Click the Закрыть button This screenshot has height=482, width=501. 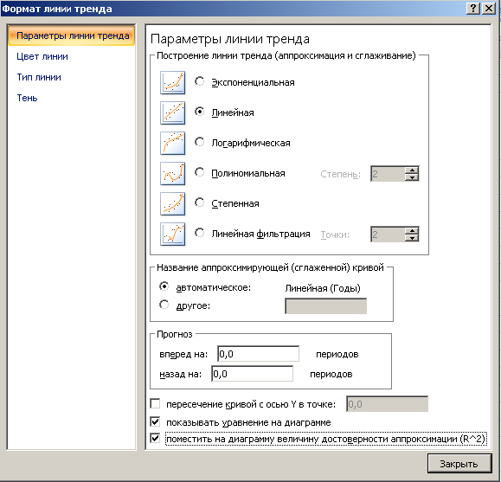pyautogui.click(x=459, y=464)
